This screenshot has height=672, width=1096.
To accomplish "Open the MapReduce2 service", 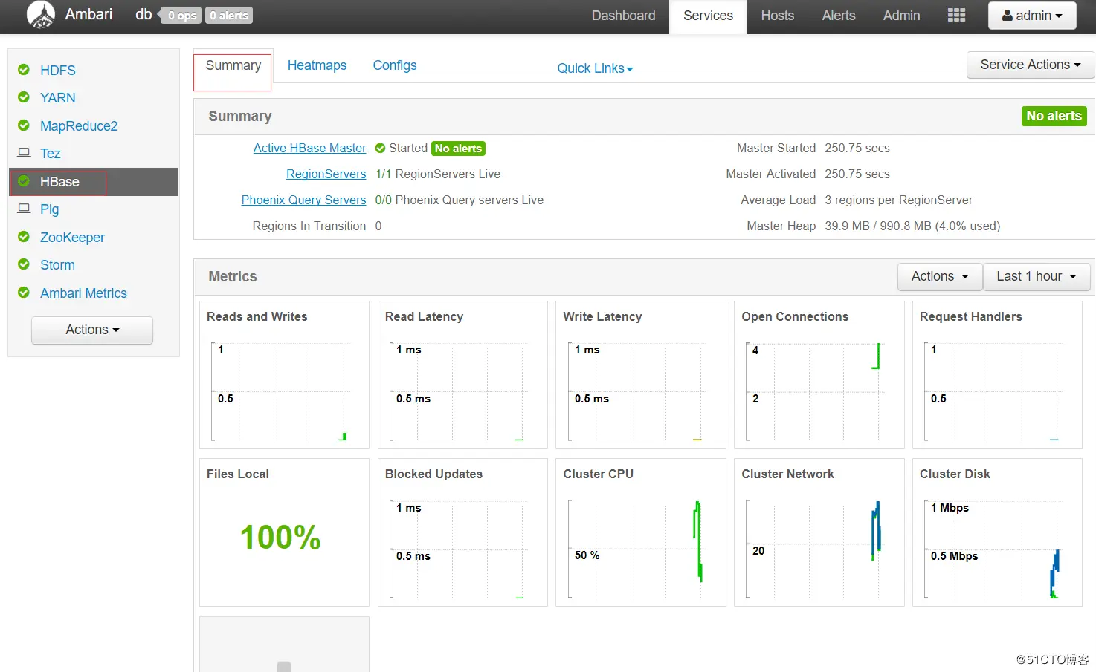I will [x=79, y=126].
